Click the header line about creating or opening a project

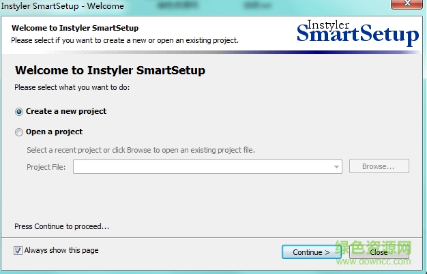pos(125,40)
